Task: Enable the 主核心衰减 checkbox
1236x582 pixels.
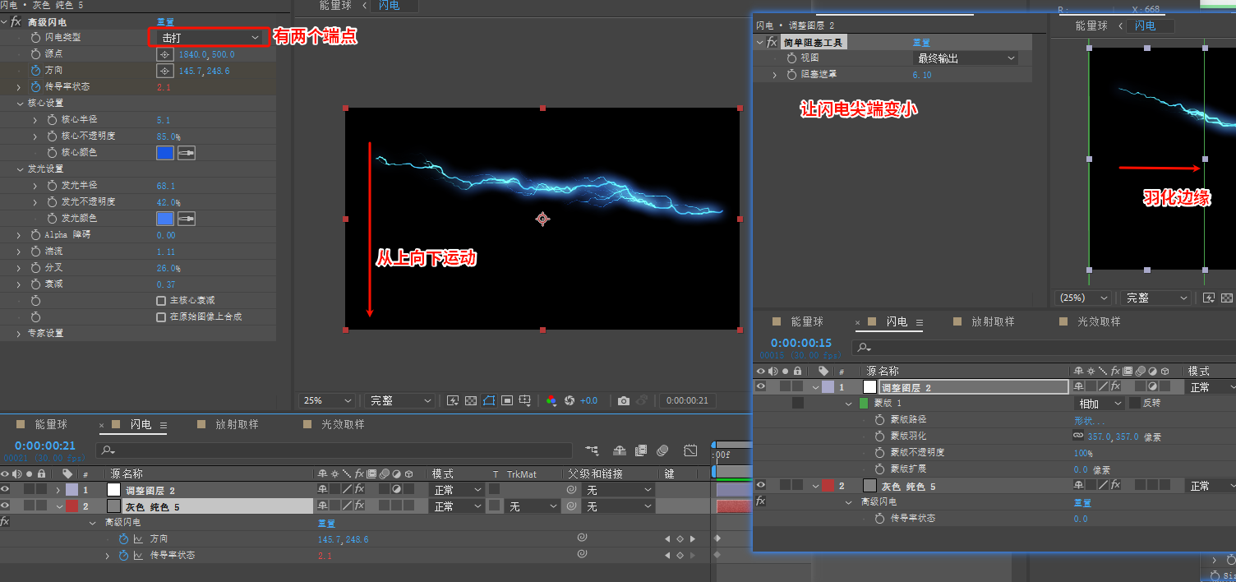Action: point(161,301)
